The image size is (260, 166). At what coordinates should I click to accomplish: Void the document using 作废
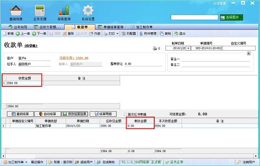click(x=94, y=34)
